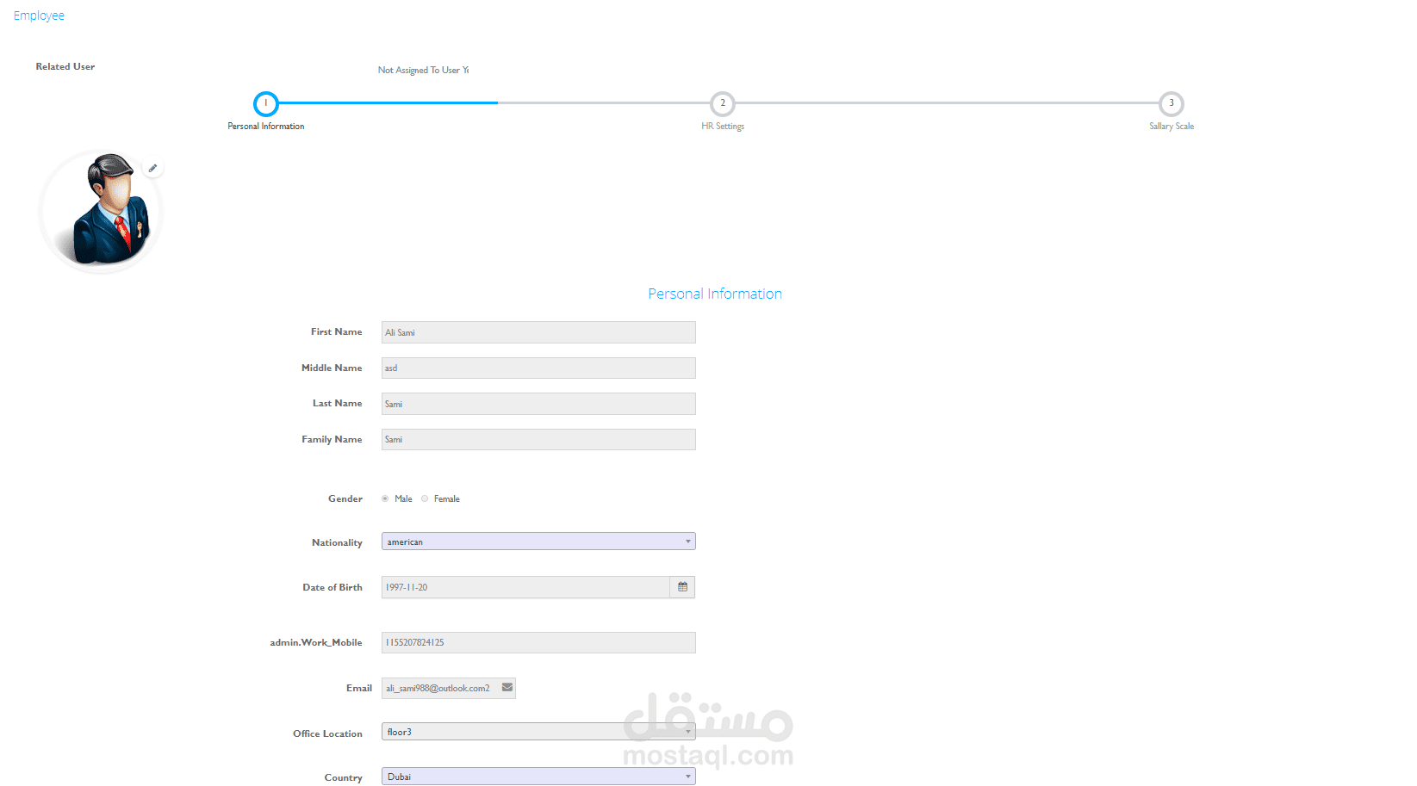Click the 'Not Assigned To User' text
This screenshot has width=1417, height=786.
423,70
